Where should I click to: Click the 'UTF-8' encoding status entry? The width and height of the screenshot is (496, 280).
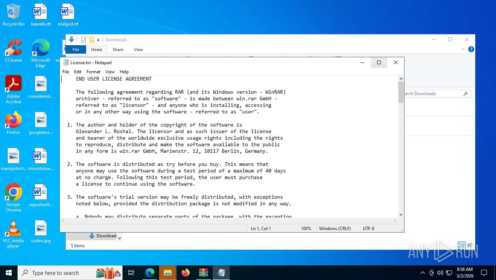pos(368,229)
